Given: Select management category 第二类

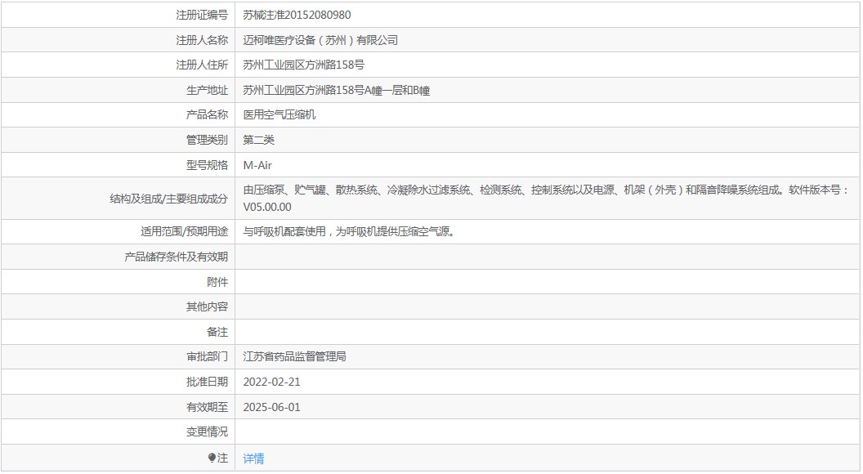Looking at the screenshot, I should 259,140.
